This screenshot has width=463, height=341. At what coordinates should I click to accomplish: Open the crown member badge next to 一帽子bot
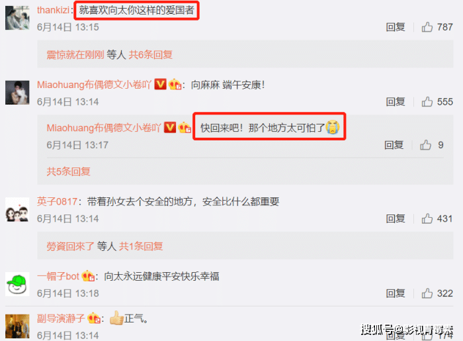[88, 276]
